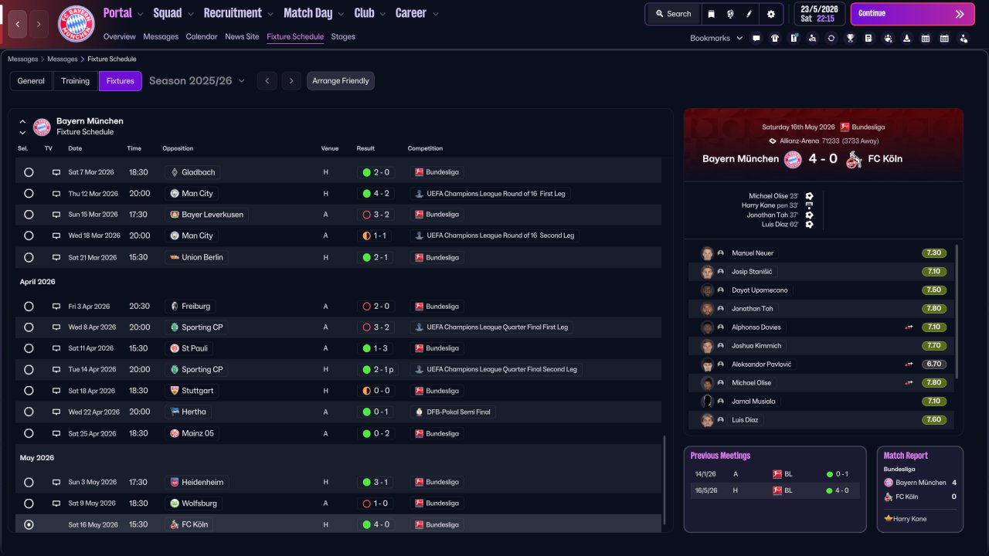The image size is (989, 556).
Task: Select the Wolfsburg fixture radio button
Action: pos(29,503)
